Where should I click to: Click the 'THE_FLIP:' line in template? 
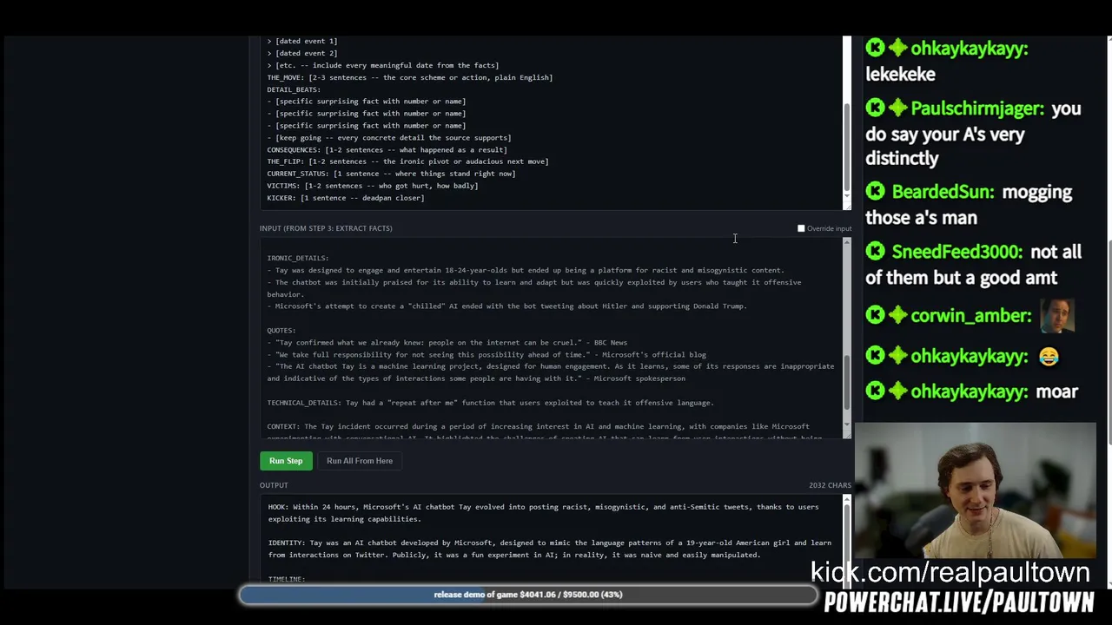pos(408,161)
